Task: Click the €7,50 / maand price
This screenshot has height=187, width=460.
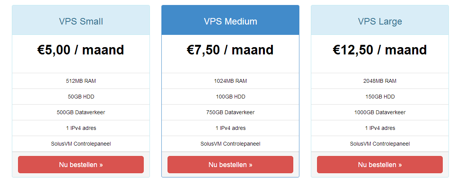Action: [x=230, y=50]
